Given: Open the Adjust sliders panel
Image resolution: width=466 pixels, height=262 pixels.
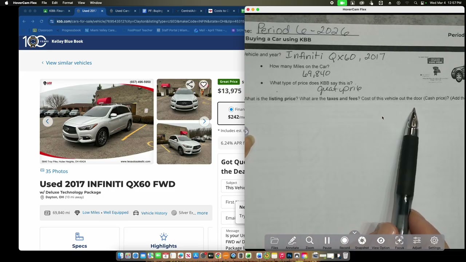Looking at the screenshot, I should pos(417,243).
